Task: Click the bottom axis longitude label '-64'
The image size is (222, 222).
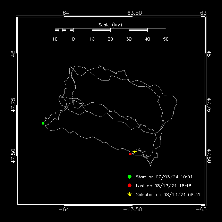Action: tap(64, 210)
